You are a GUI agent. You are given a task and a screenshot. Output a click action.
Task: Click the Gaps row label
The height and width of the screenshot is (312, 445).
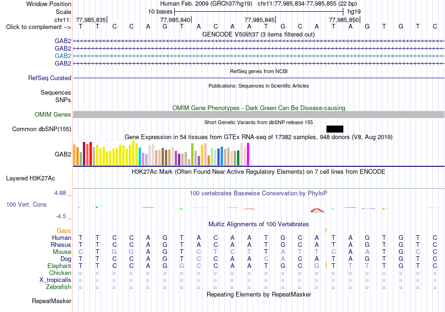[64, 231]
